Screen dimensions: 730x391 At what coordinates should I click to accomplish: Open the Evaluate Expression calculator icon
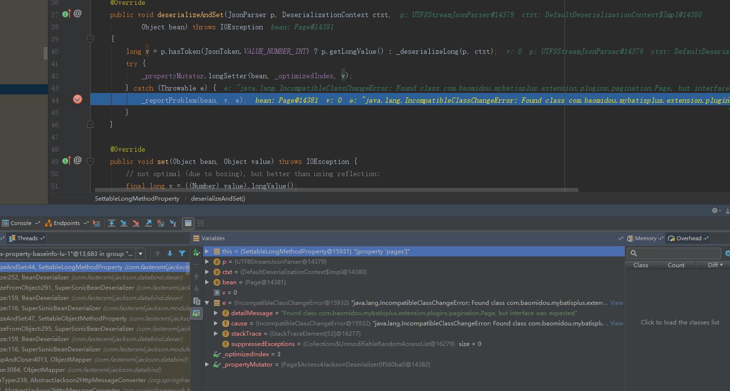[x=188, y=223]
